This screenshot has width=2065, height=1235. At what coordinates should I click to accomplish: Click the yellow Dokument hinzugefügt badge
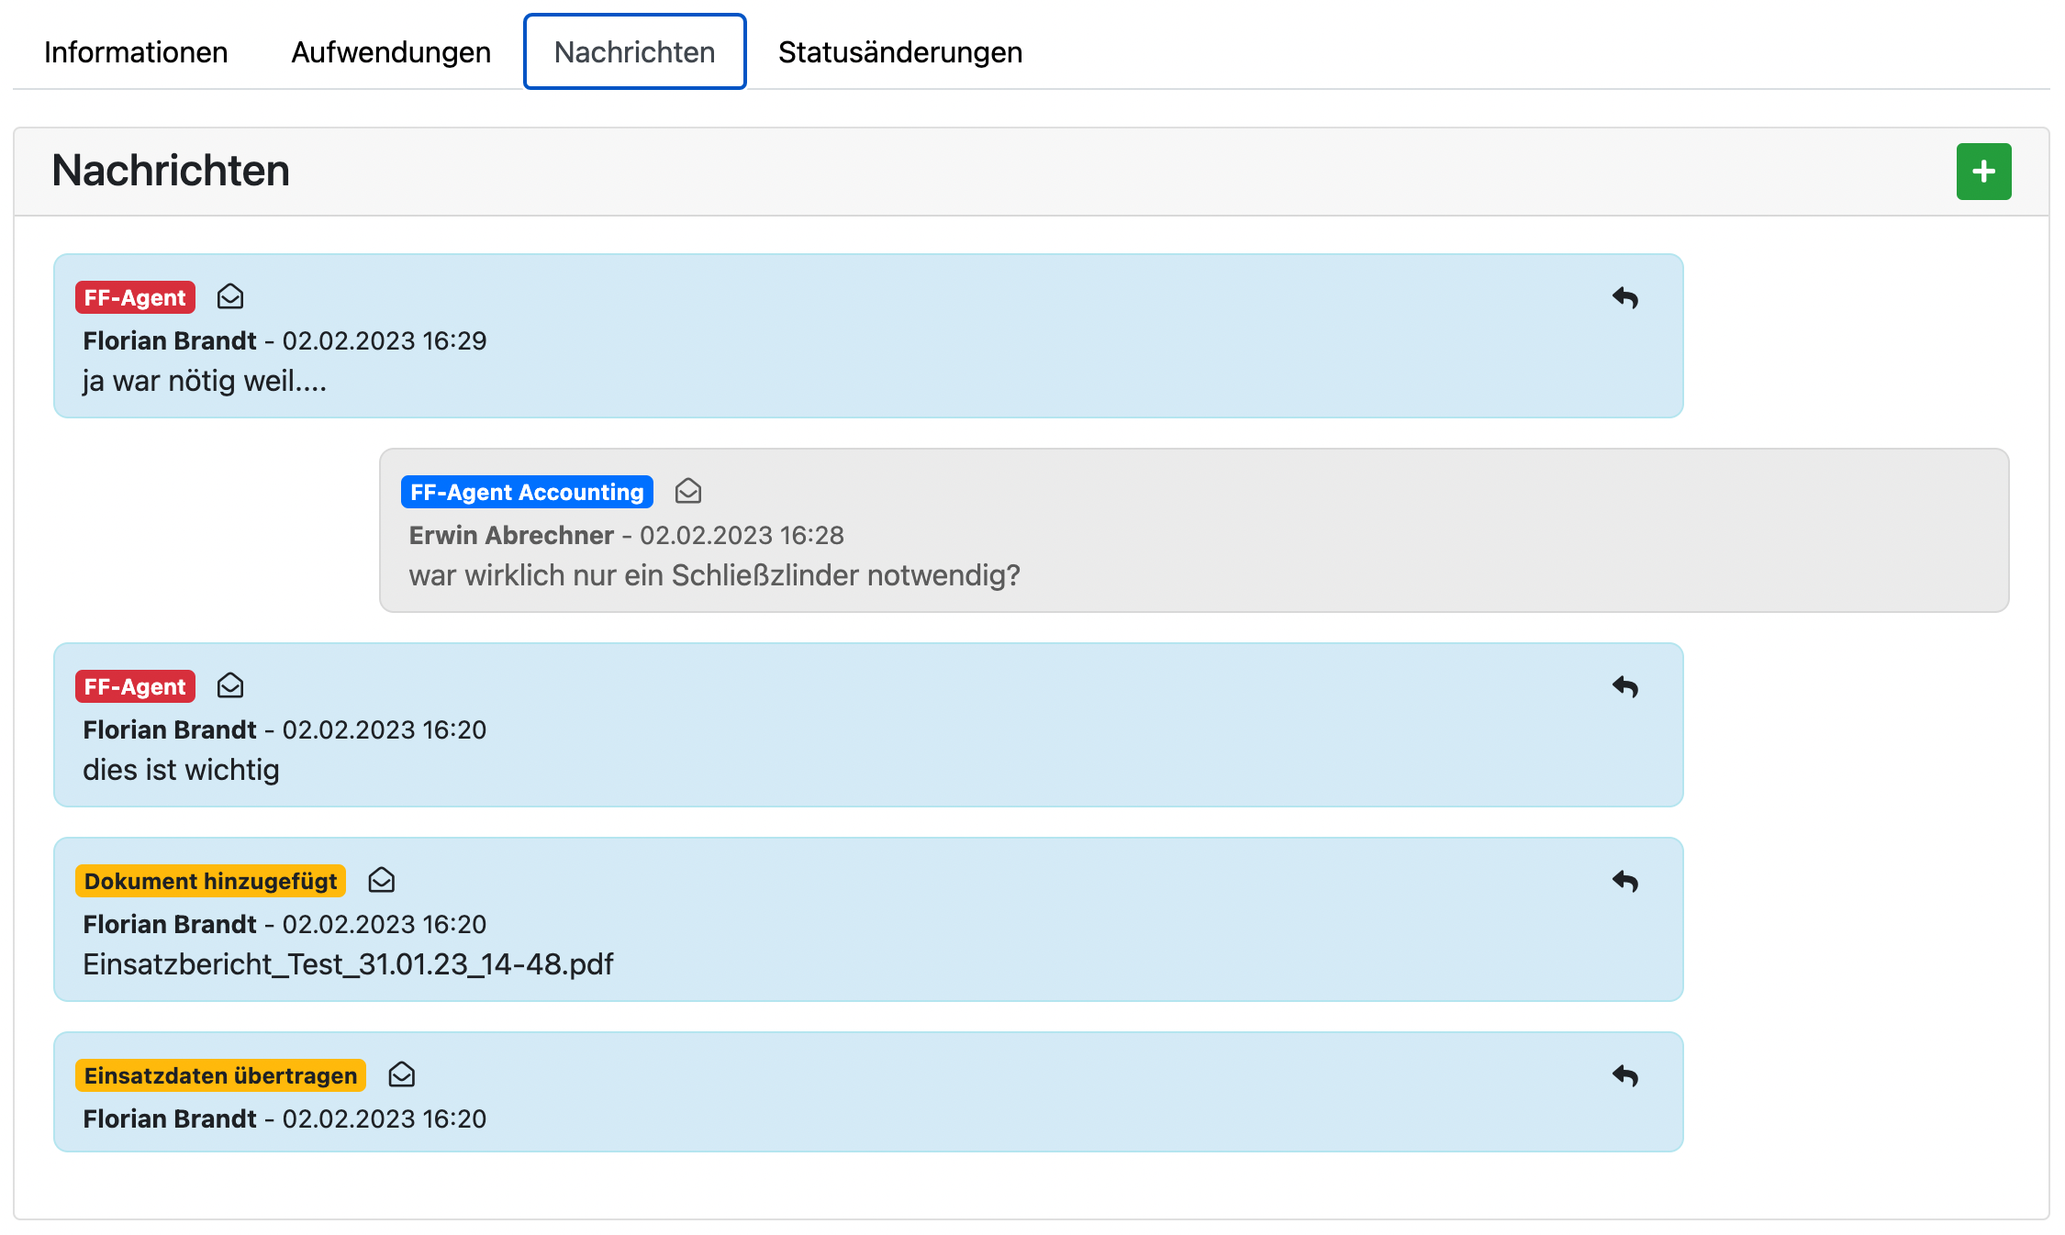pyautogui.click(x=210, y=881)
